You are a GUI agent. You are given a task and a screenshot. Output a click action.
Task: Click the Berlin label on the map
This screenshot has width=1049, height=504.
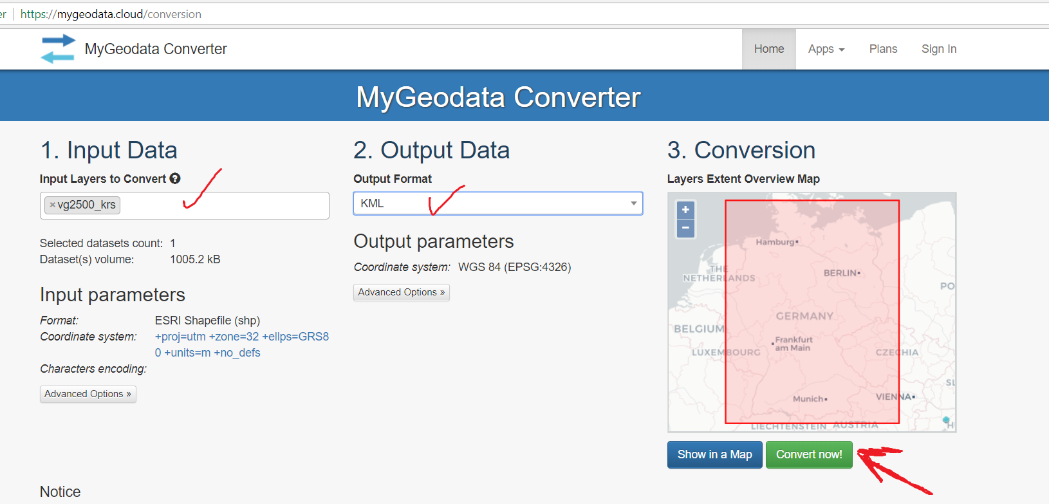tap(840, 273)
